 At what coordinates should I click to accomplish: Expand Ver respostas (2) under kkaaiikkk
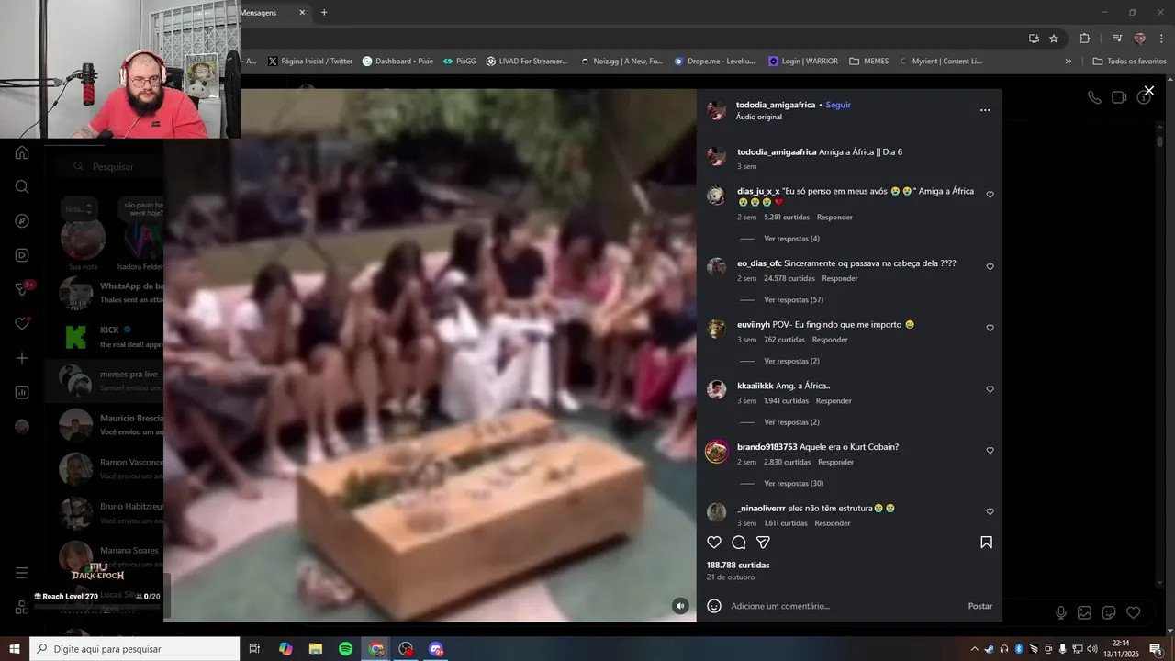(x=791, y=422)
